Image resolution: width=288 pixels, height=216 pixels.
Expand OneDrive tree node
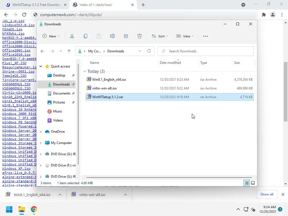pyautogui.click(x=41, y=132)
